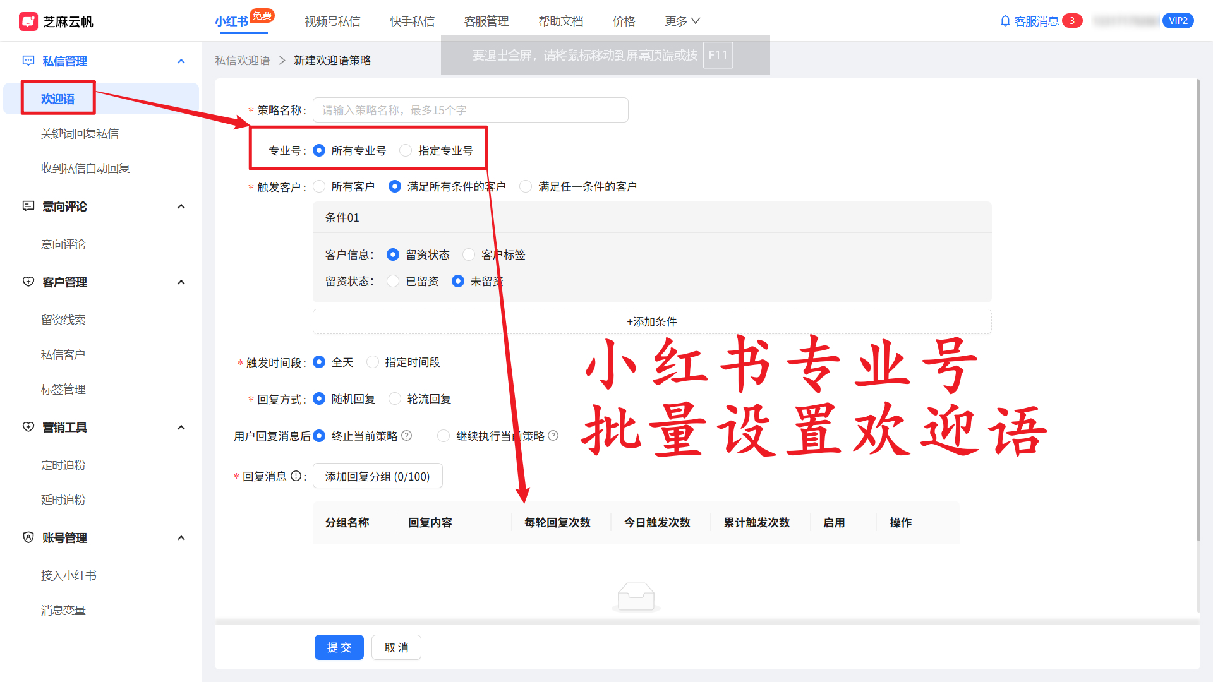Switch to the 视频号私信 tab

(332, 21)
